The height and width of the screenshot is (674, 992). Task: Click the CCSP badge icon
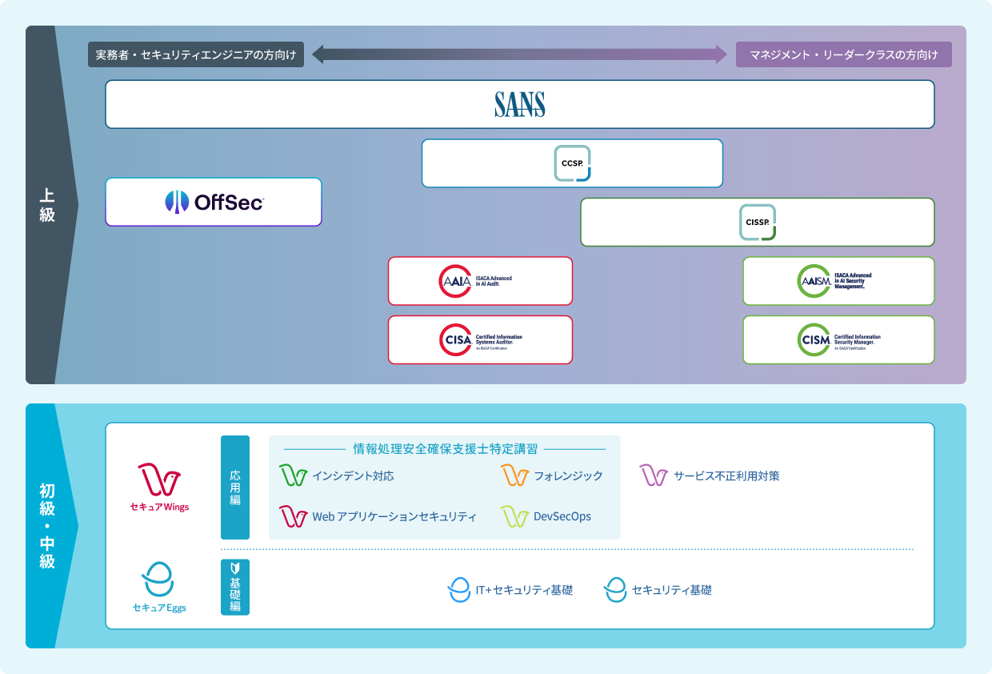[x=572, y=163]
